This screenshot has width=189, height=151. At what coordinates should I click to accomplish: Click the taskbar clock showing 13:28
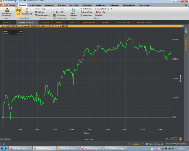[x=181, y=149]
